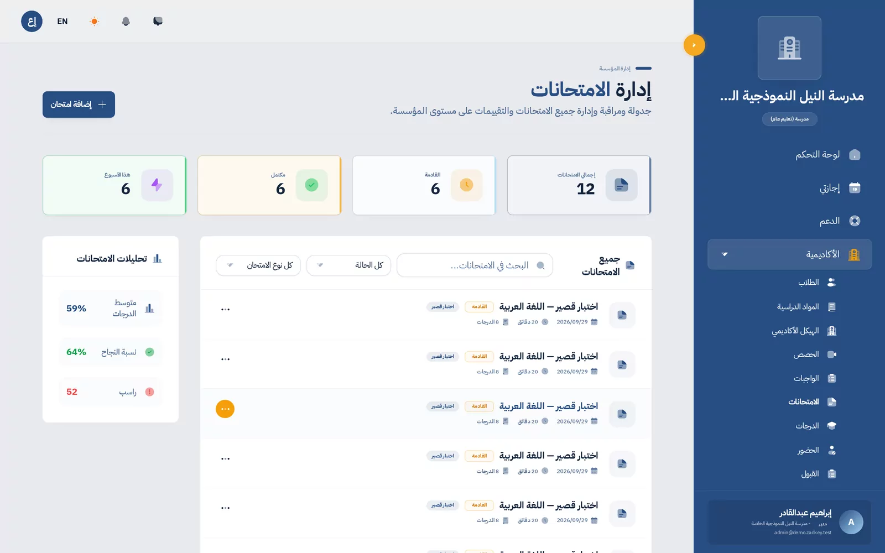Viewport: 885px width, 553px height.
Task: Click the تحليلات الامتحانات bar chart icon
Action: pyautogui.click(x=157, y=259)
